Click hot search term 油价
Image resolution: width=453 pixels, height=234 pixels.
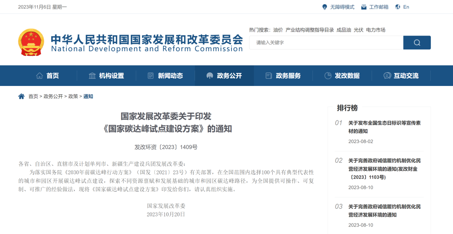click(x=278, y=30)
